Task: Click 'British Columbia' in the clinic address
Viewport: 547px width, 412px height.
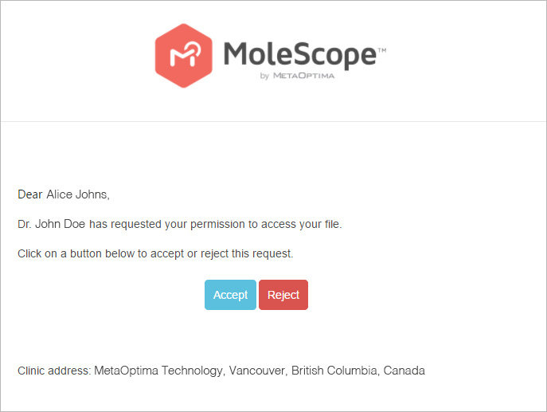Action: 334,371
